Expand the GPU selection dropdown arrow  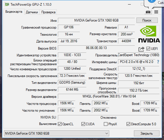click(107, 133)
